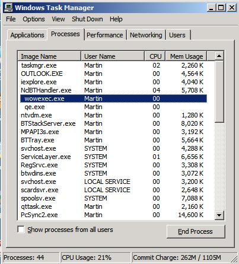
Task: Select the scardsvr.exe process
Action: coord(114,190)
